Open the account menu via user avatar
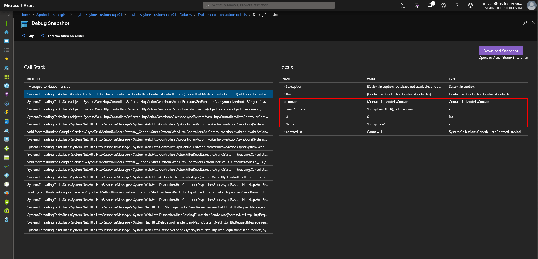The height and width of the screenshot is (259, 538). click(531, 5)
